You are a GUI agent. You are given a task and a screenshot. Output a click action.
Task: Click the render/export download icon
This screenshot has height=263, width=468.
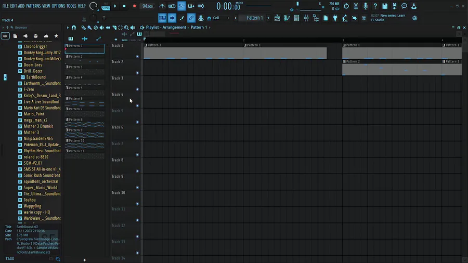pyautogui.click(x=414, y=6)
